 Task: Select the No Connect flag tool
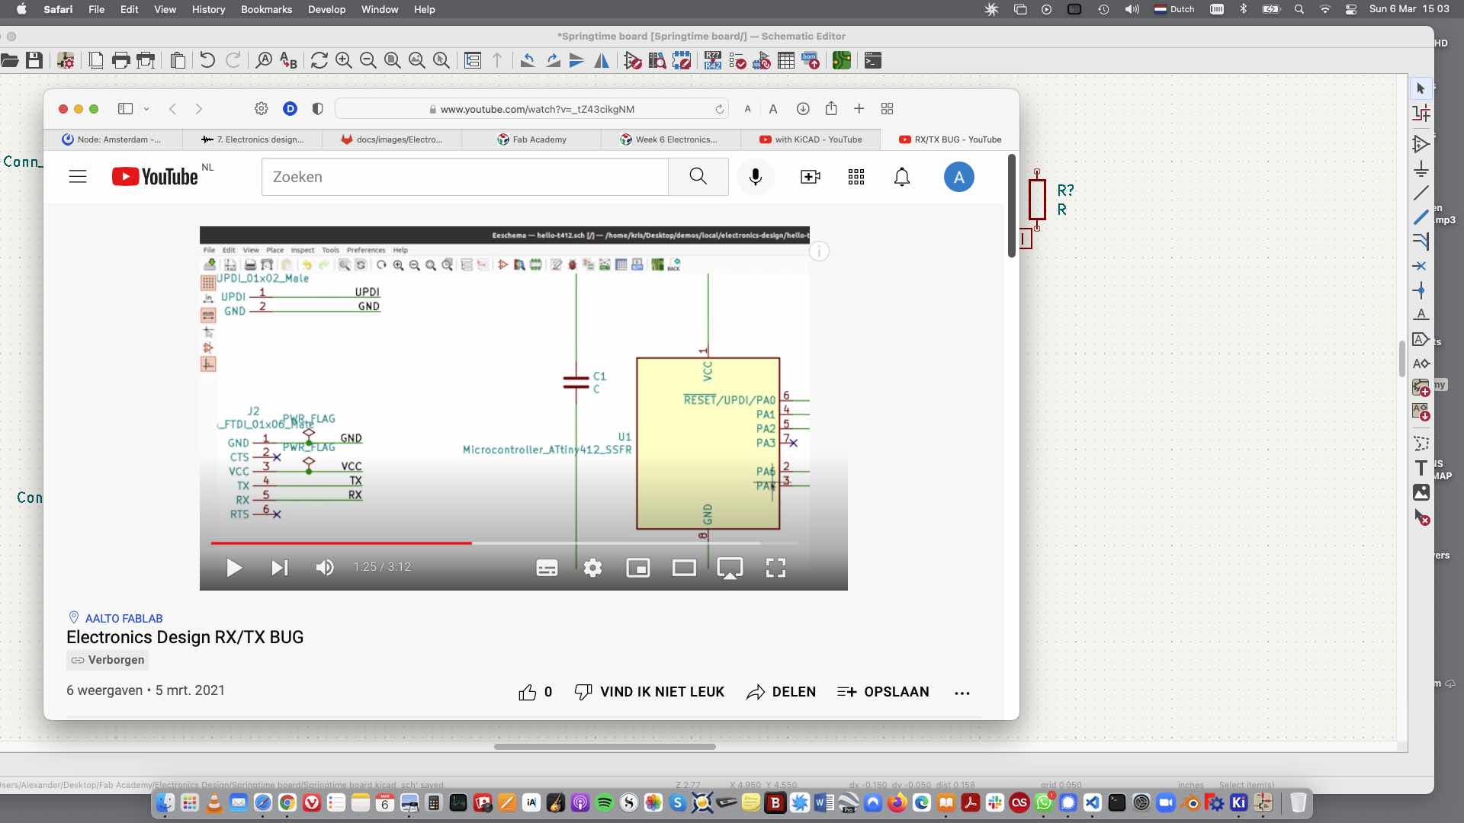(x=1420, y=266)
